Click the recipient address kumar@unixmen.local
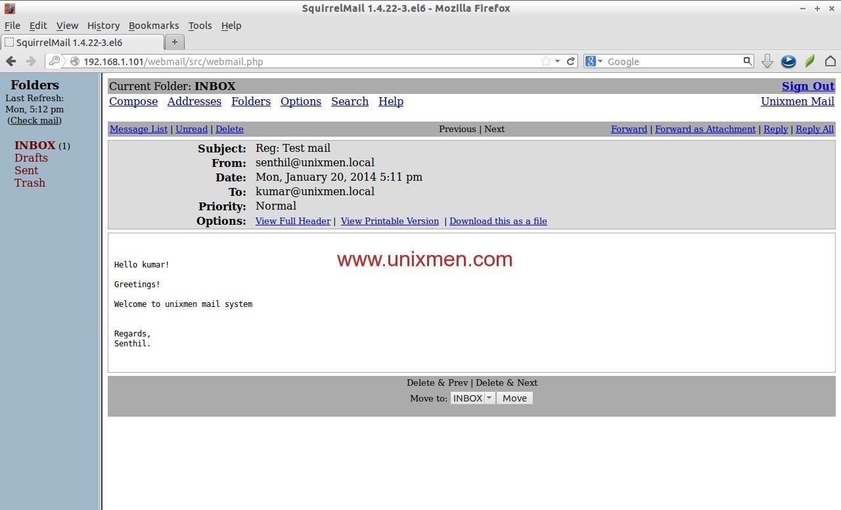Screen dimensions: 841x510 click(x=315, y=191)
